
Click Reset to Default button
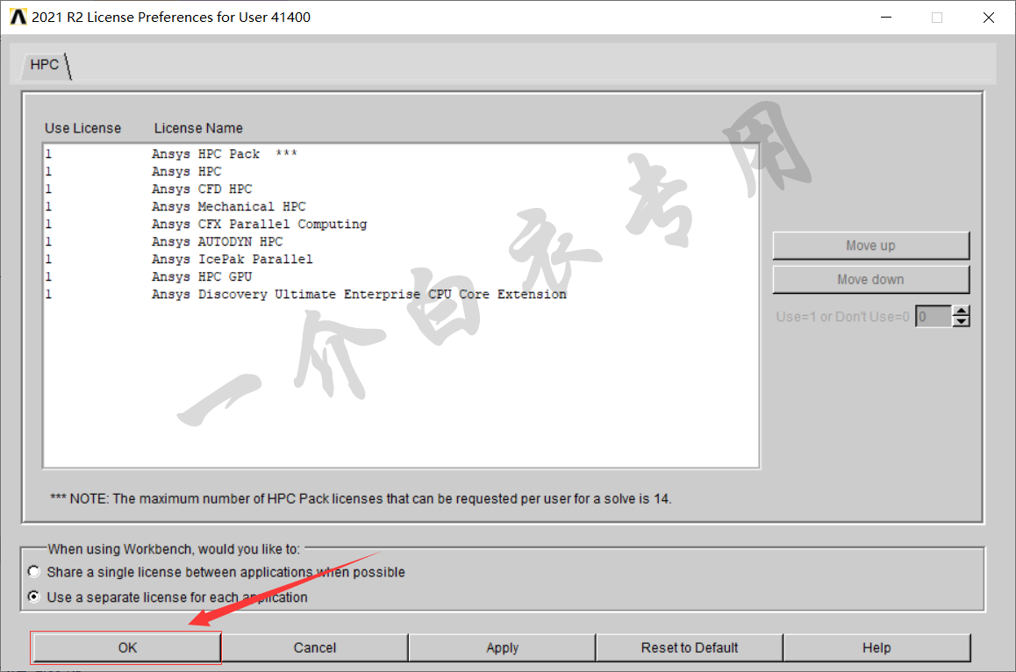pos(690,648)
